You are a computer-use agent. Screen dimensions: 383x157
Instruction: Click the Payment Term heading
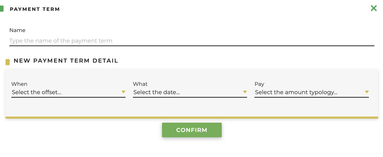click(35, 9)
